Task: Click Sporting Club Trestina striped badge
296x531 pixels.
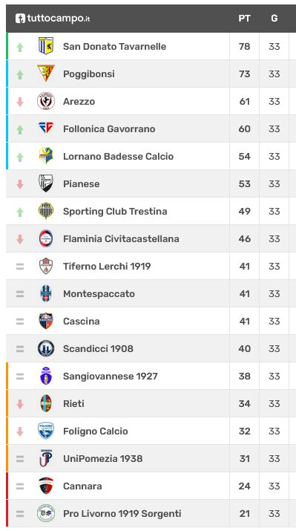Action: [46, 211]
